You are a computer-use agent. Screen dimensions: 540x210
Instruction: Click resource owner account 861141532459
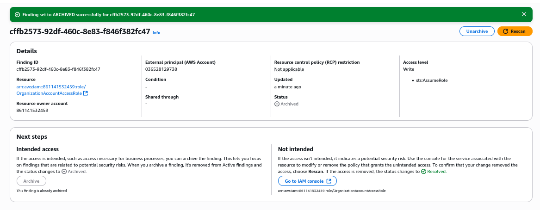coord(32,111)
